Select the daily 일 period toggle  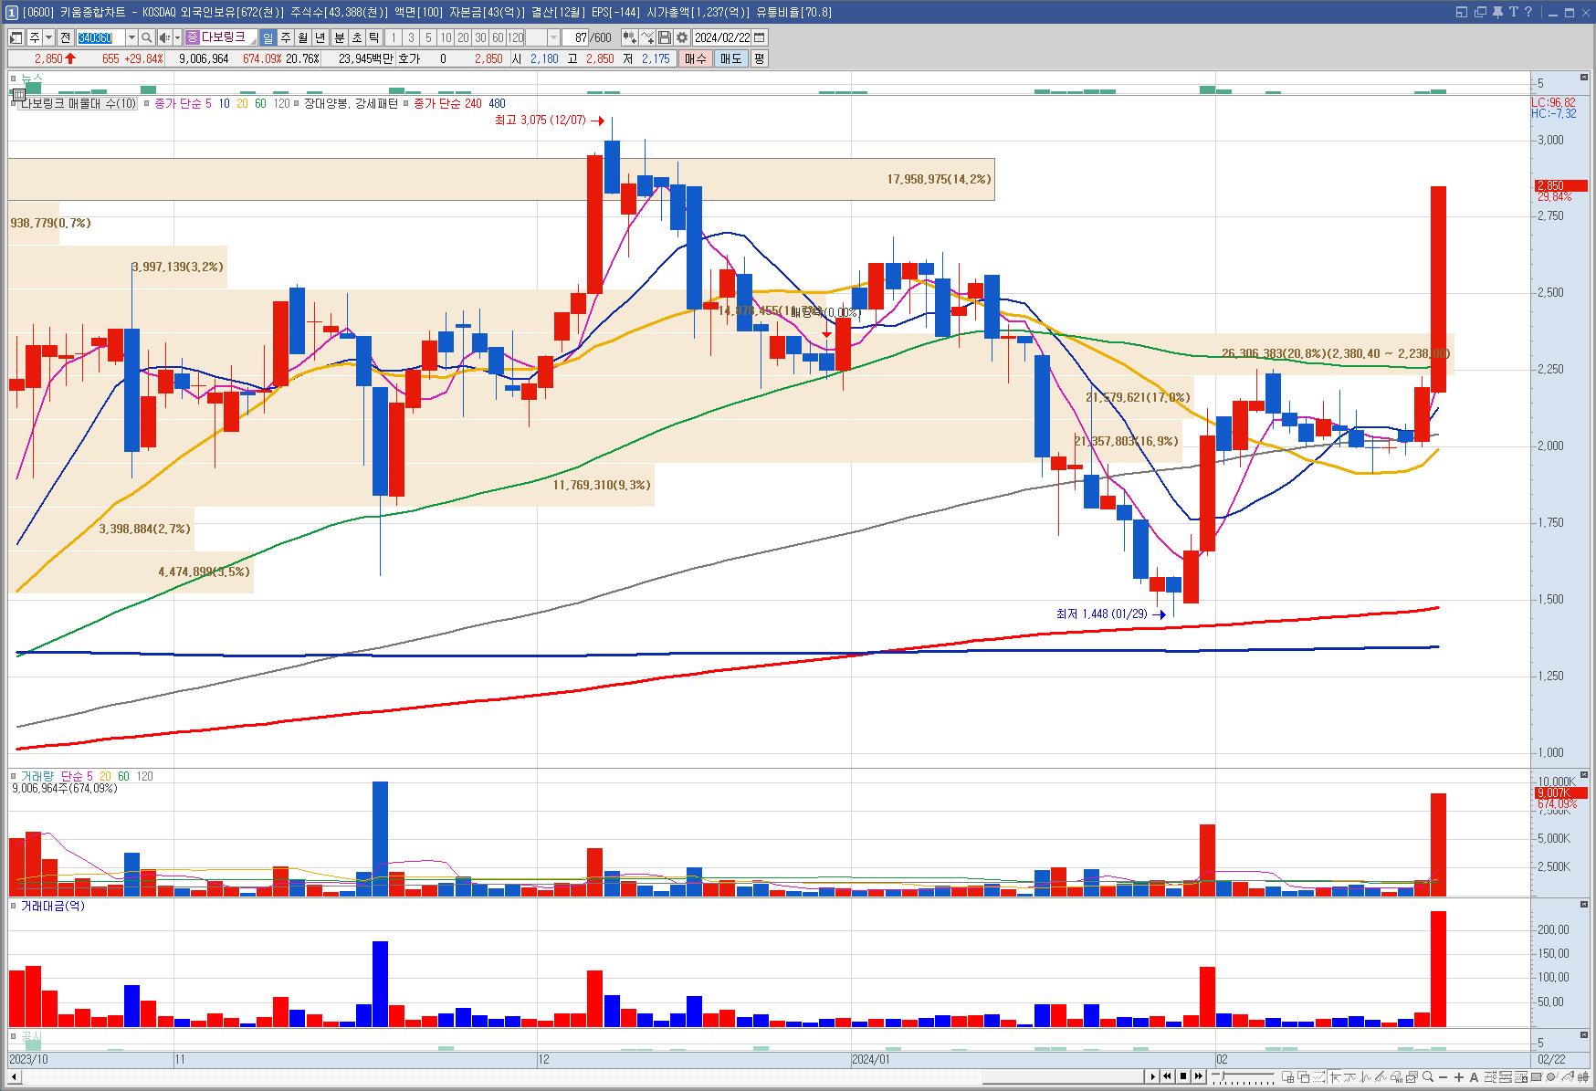pos(268,37)
